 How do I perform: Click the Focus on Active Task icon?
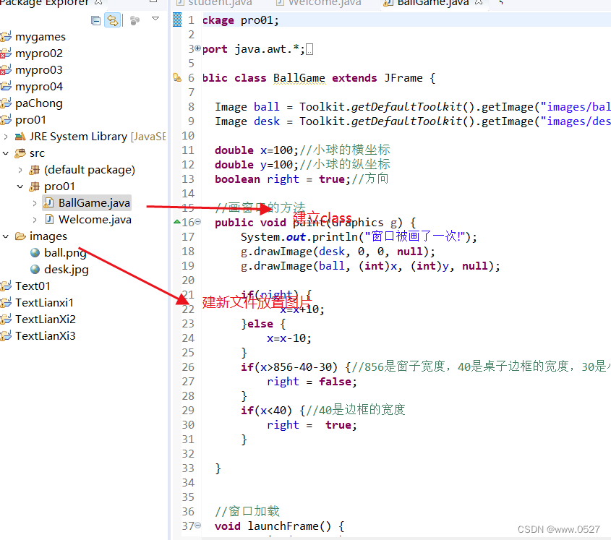pos(134,20)
